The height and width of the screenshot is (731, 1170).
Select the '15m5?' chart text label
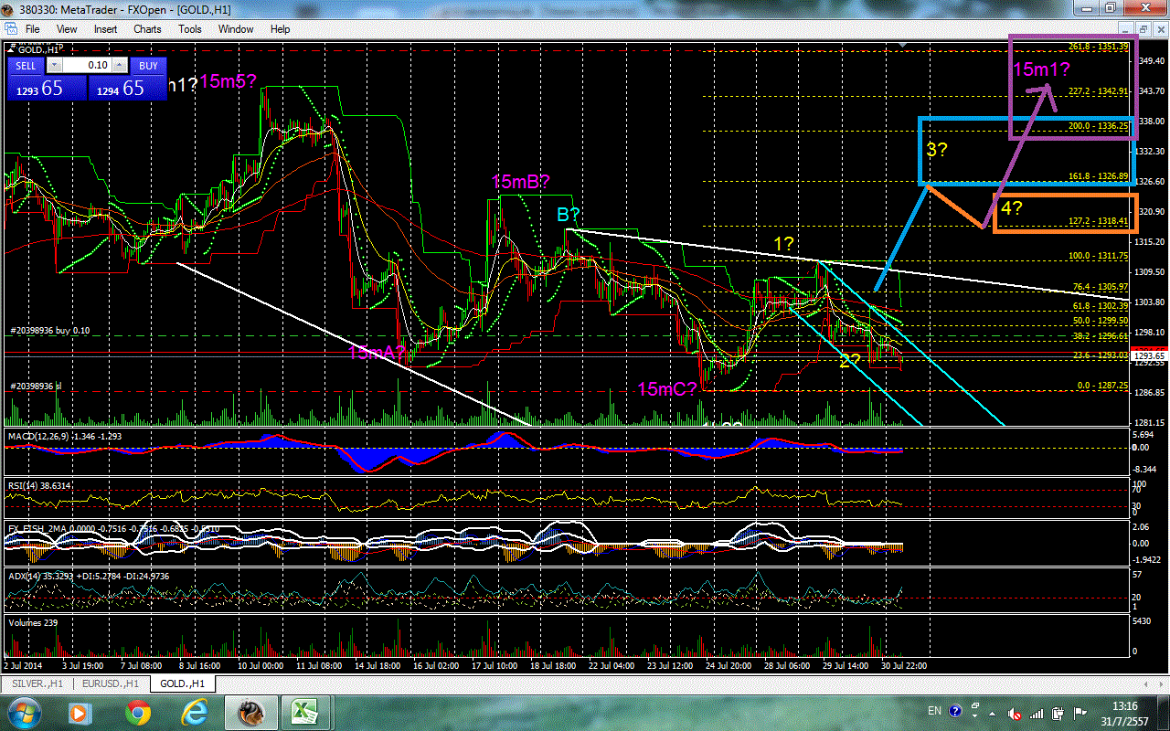[x=229, y=81]
